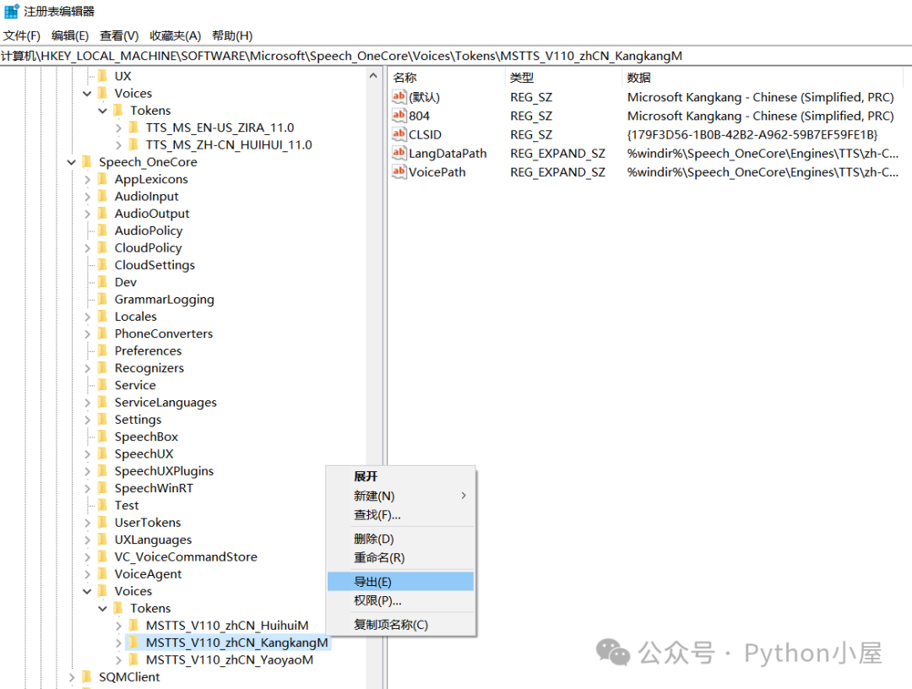Click the folder icon of TTS_MS_EN-US_ZIRA_11.0
912x689 pixels.
tap(134, 127)
